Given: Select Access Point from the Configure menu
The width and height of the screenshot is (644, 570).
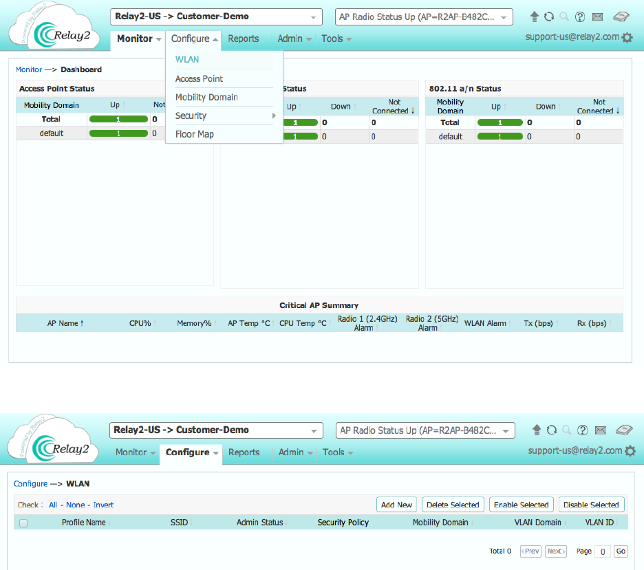Looking at the screenshot, I should click(x=199, y=79).
